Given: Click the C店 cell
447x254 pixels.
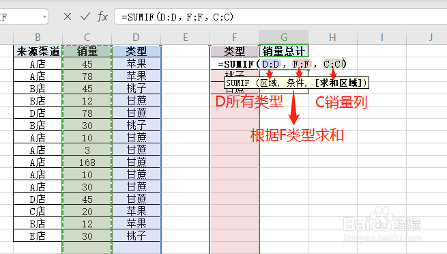Looking at the screenshot, I should [x=38, y=211].
